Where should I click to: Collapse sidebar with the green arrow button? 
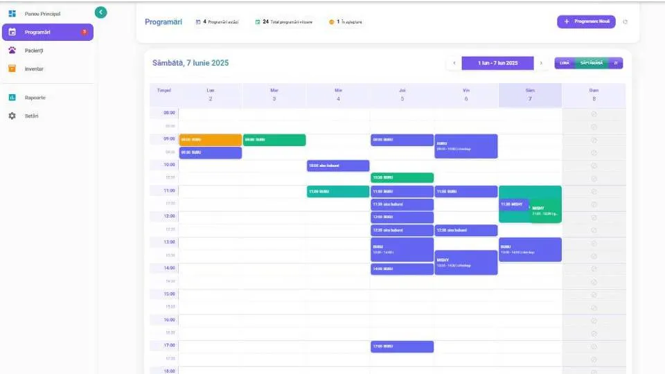[x=101, y=12]
